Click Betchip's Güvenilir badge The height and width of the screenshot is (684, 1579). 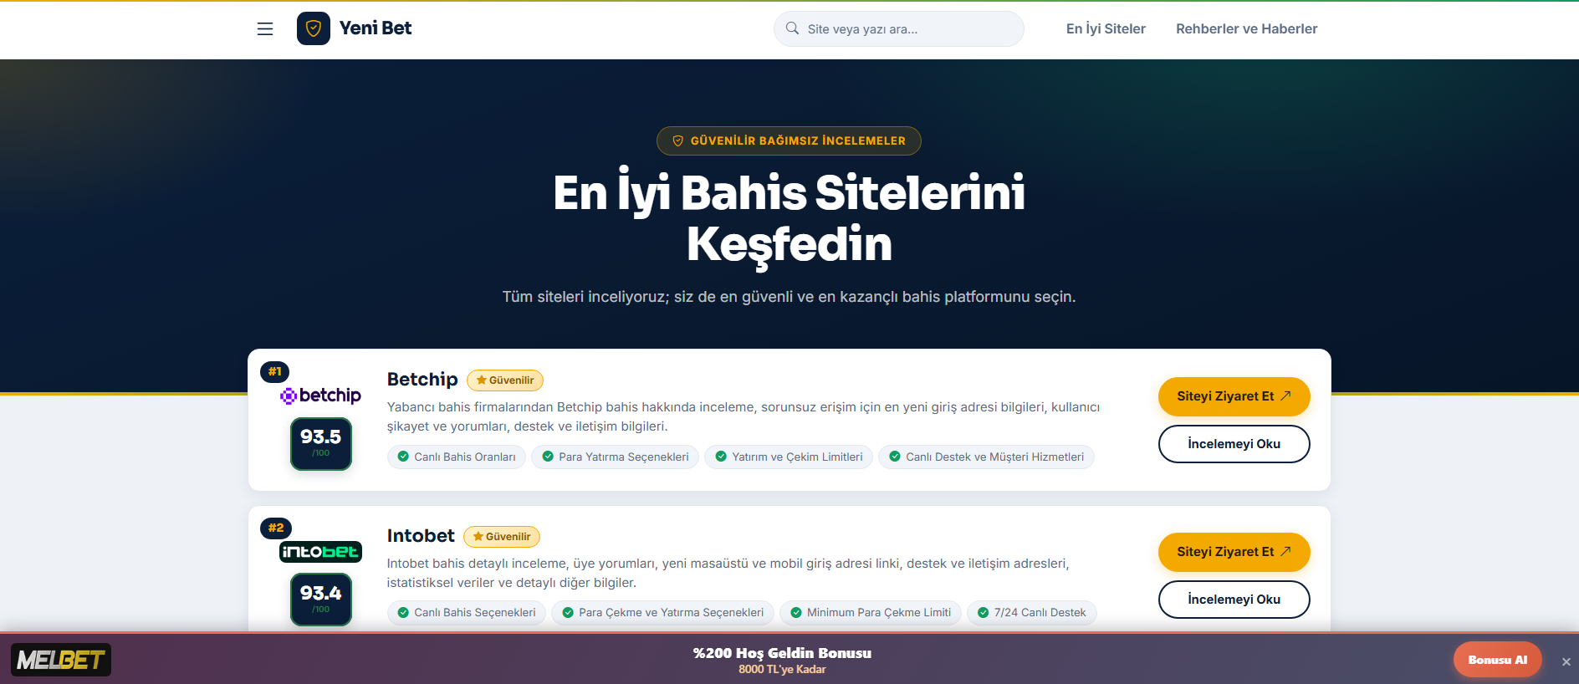click(x=505, y=380)
